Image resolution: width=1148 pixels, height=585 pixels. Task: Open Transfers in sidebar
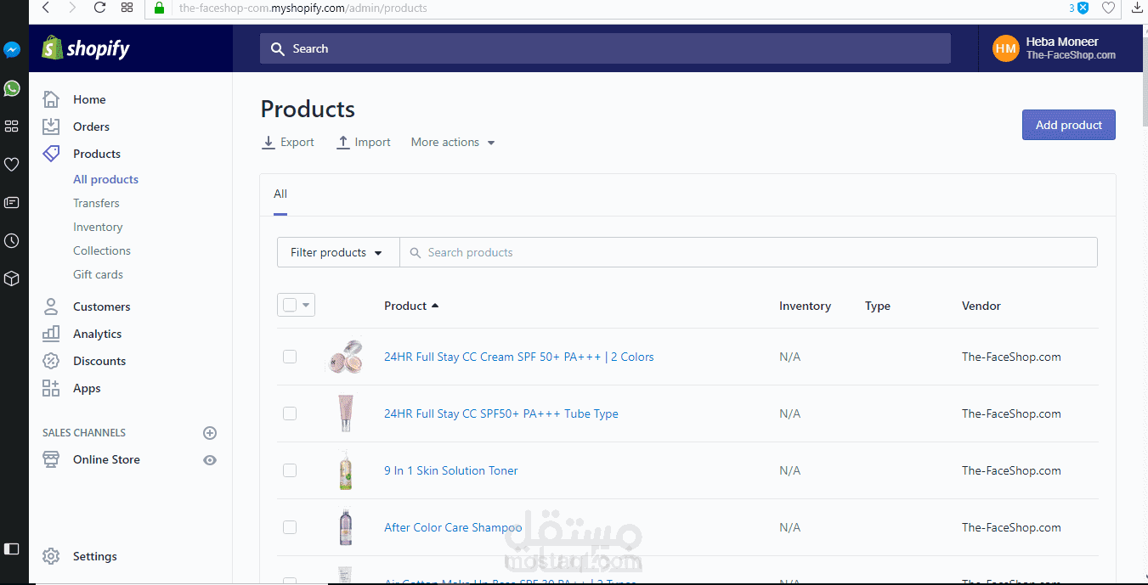(x=96, y=203)
